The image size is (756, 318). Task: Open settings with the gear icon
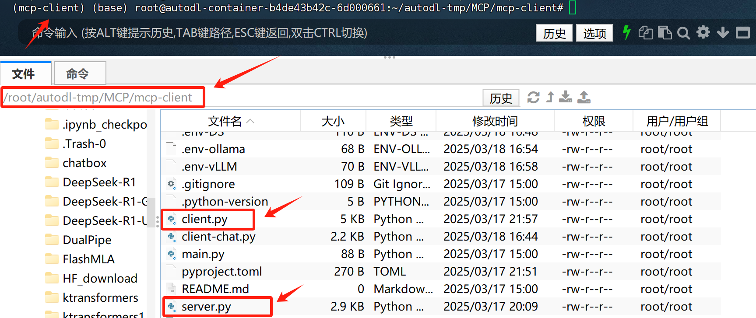pos(703,32)
